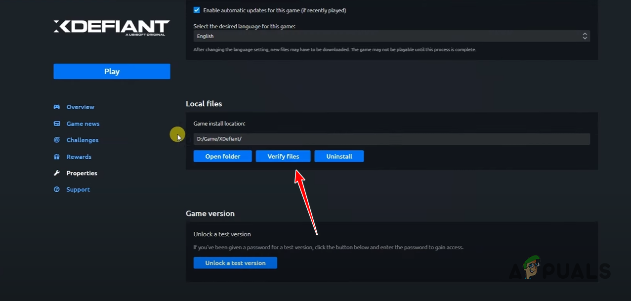The width and height of the screenshot is (631, 301).
Task: Click the Game news newspaper icon
Action: point(57,124)
